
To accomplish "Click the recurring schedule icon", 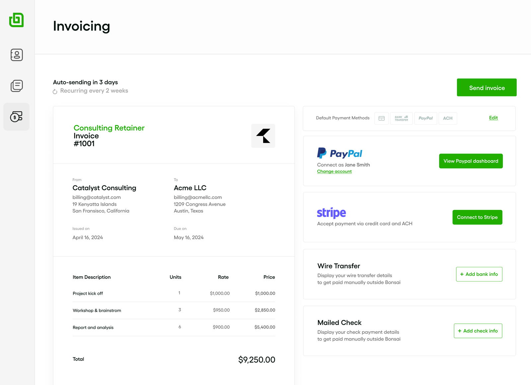I will point(55,91).
